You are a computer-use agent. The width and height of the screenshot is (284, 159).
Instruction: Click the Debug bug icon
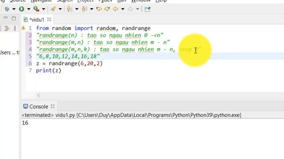click(x=7, y=9)
